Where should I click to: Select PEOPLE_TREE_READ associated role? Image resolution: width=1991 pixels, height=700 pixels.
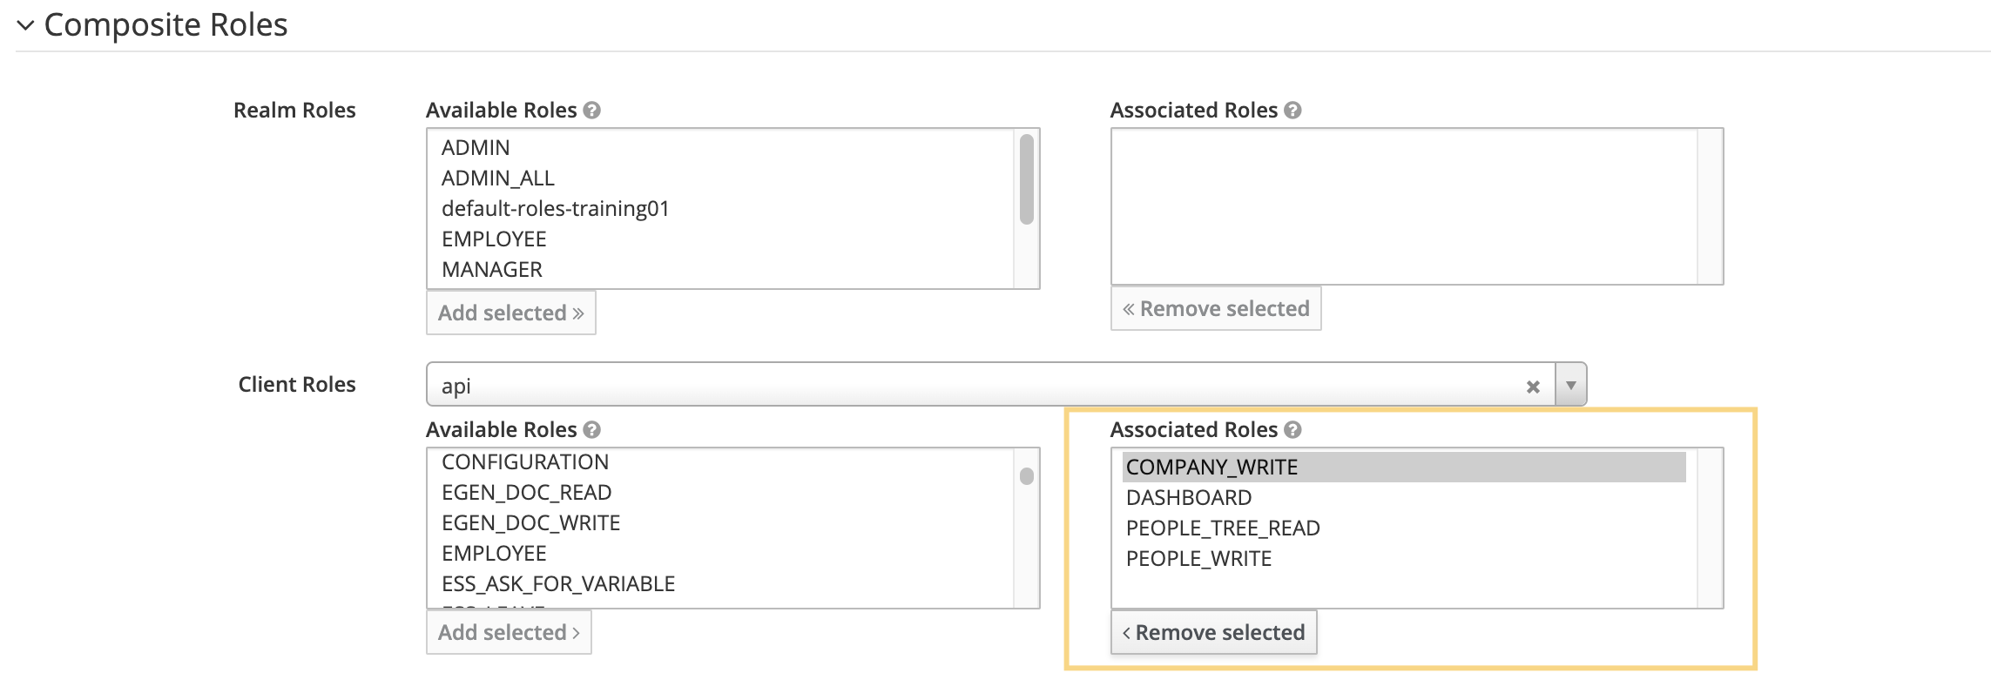click(x=1223, y=528)
